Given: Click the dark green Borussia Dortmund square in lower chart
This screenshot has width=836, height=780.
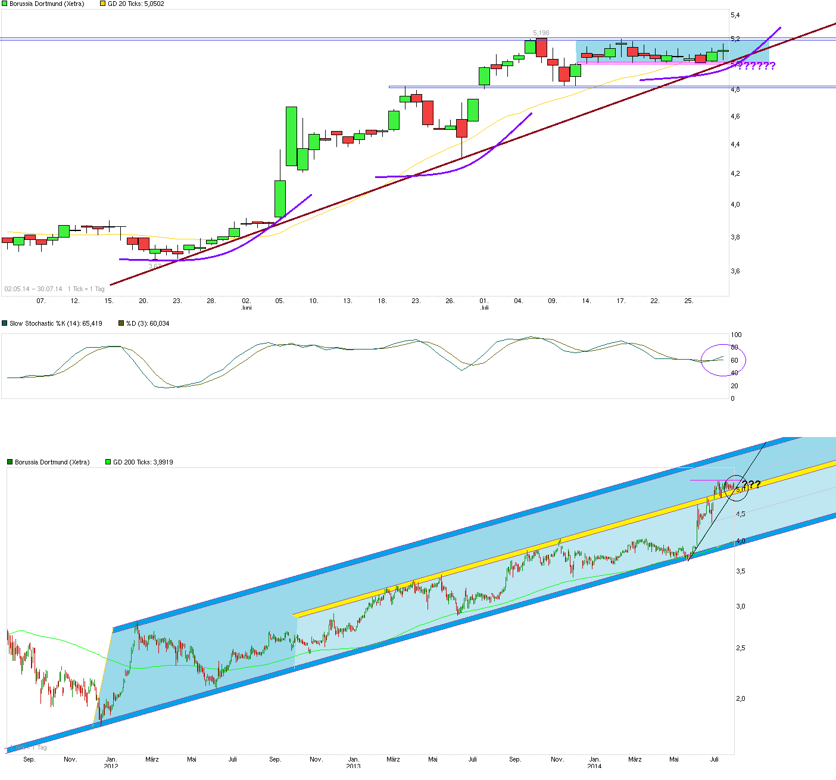Looking at the screenshot, I should coord(10,462).
